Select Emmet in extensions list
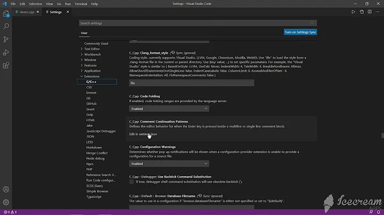384x215 pixels. [91, 93]
